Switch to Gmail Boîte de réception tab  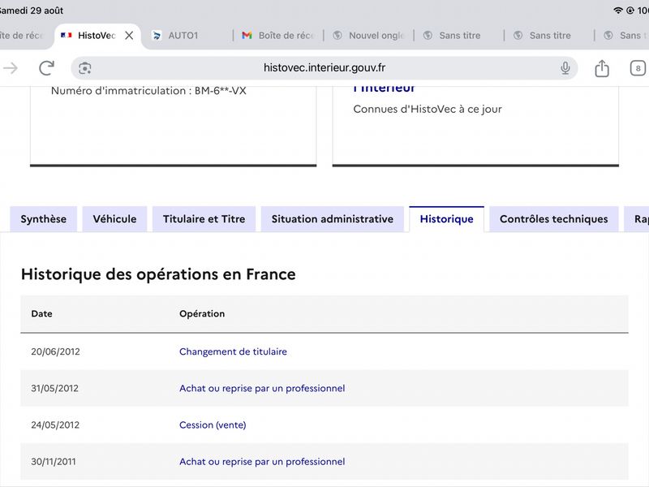(278, 36)
